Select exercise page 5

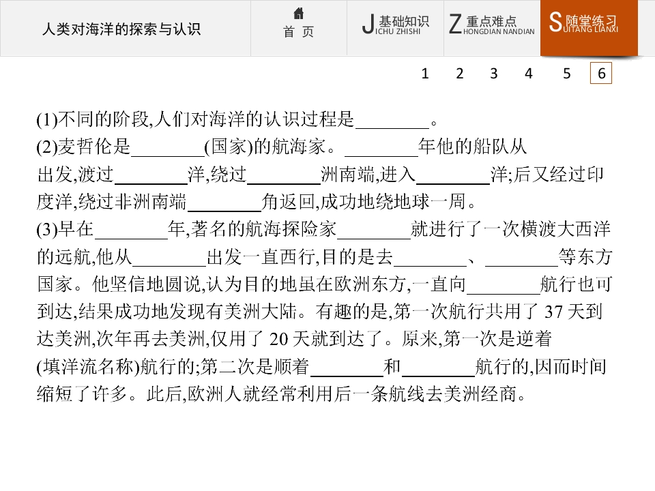(567, 74)
